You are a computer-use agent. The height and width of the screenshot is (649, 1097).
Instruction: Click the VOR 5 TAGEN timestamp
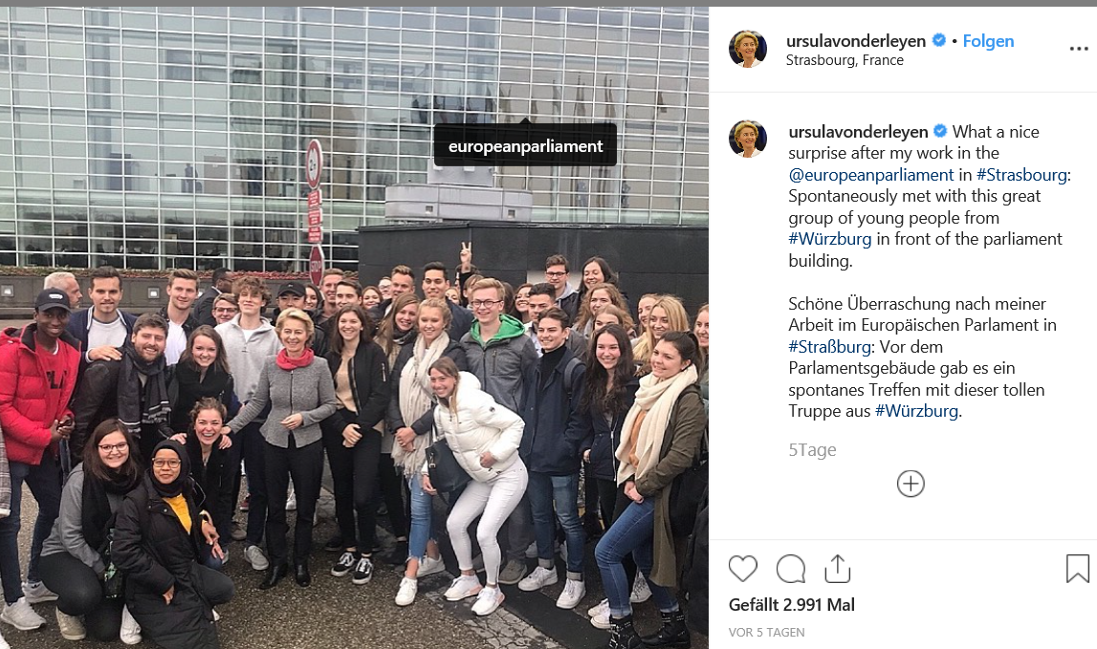(x=766, y=632)
